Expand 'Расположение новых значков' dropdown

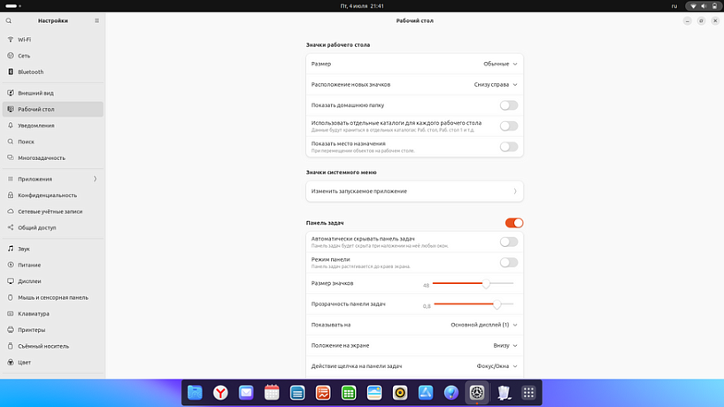[x=495, y=85]
